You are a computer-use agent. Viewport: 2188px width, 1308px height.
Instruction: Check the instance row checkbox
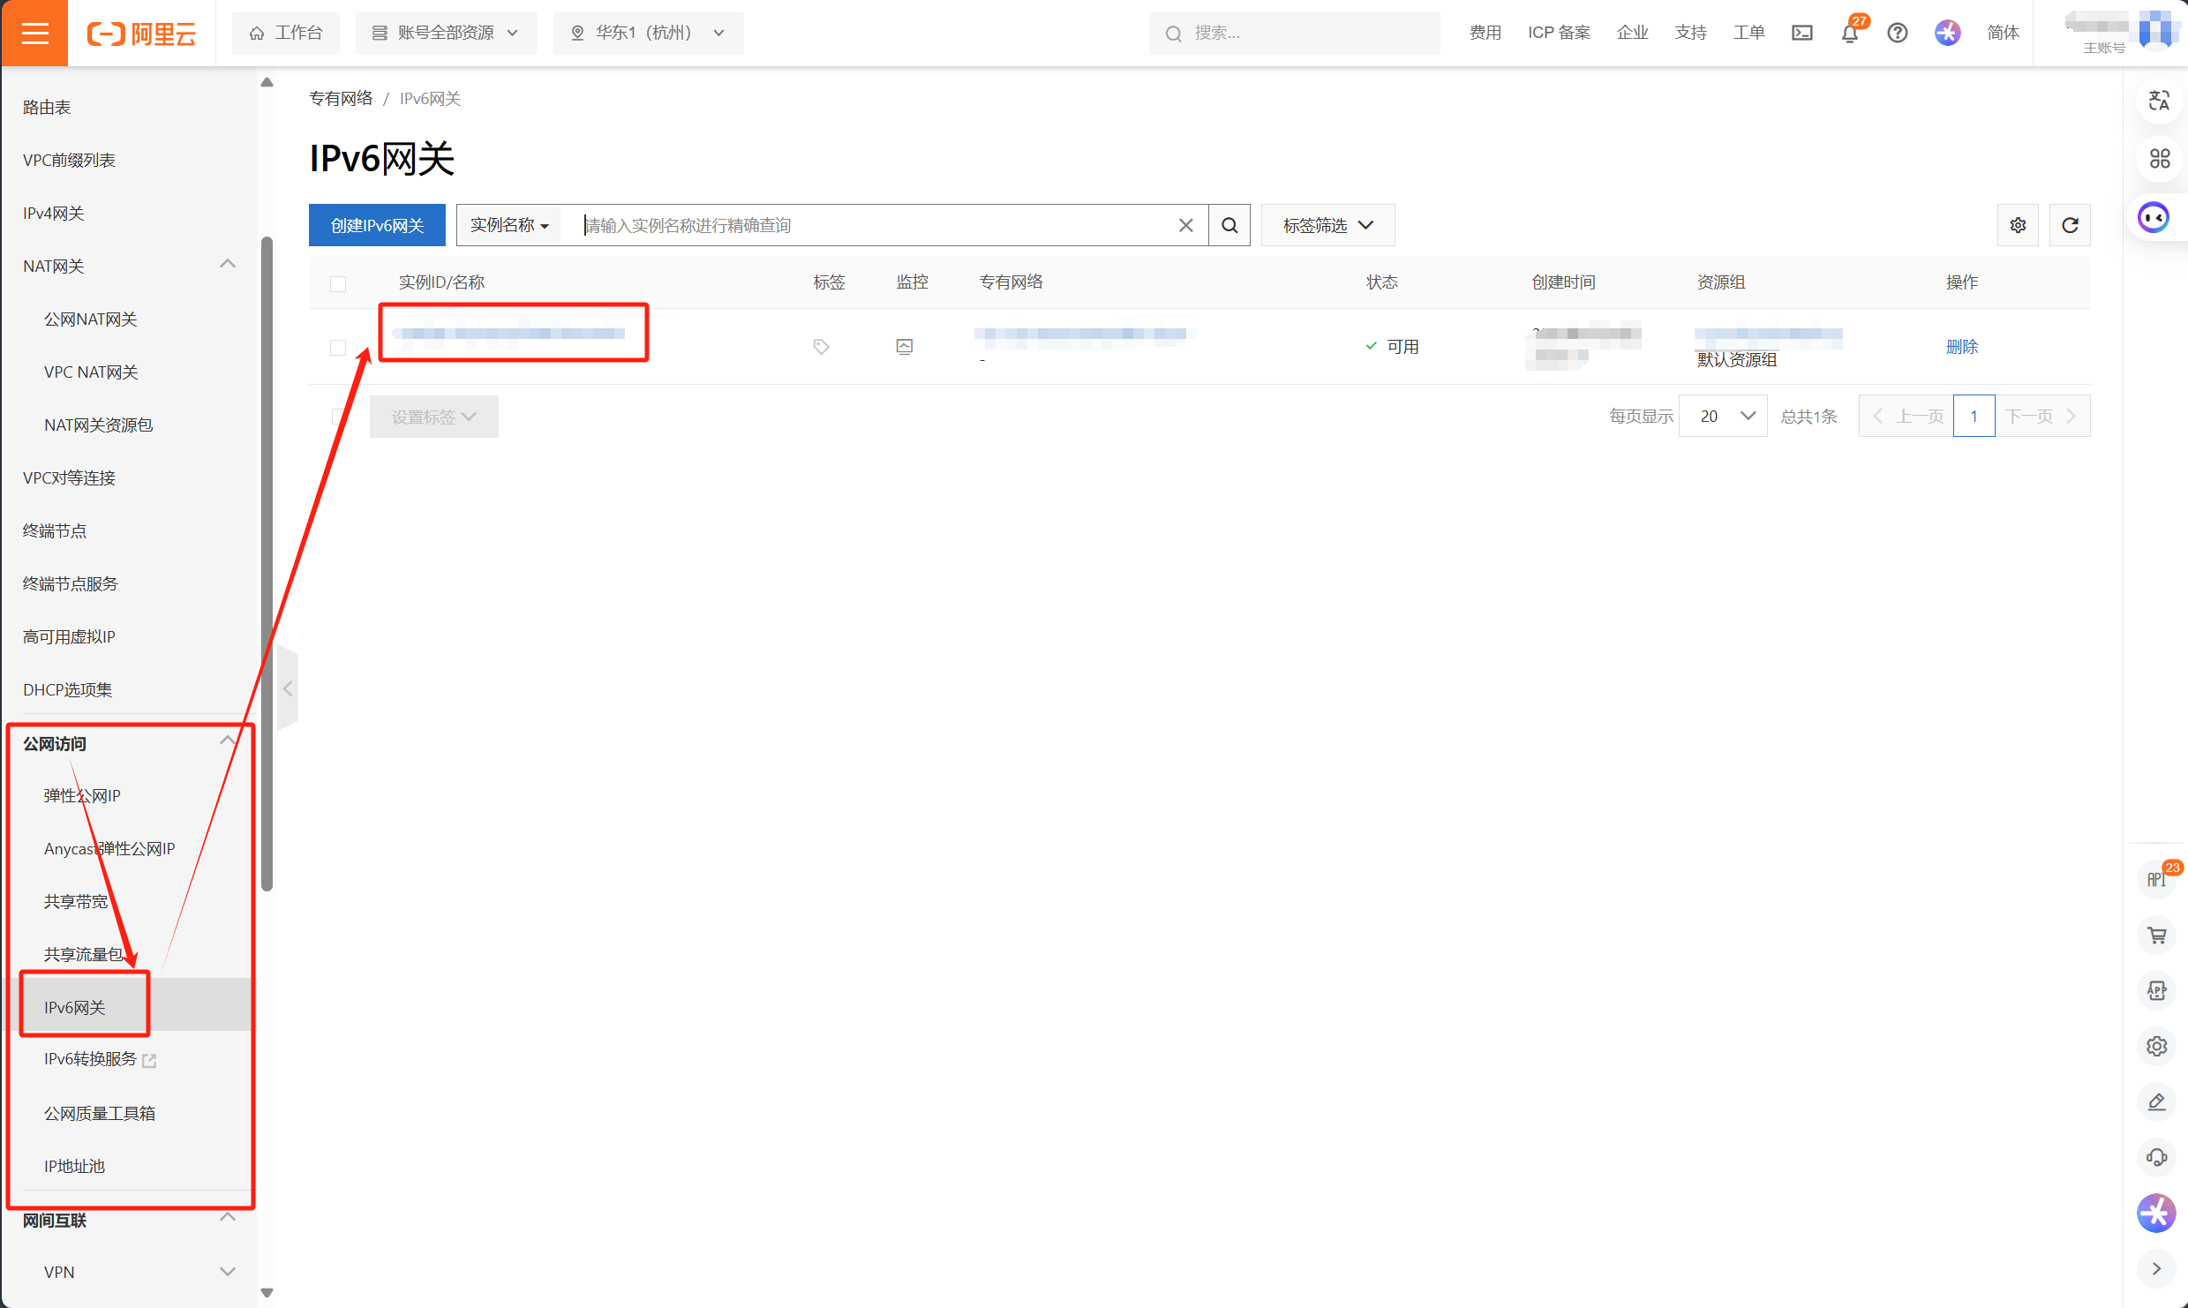coord(337,348)
